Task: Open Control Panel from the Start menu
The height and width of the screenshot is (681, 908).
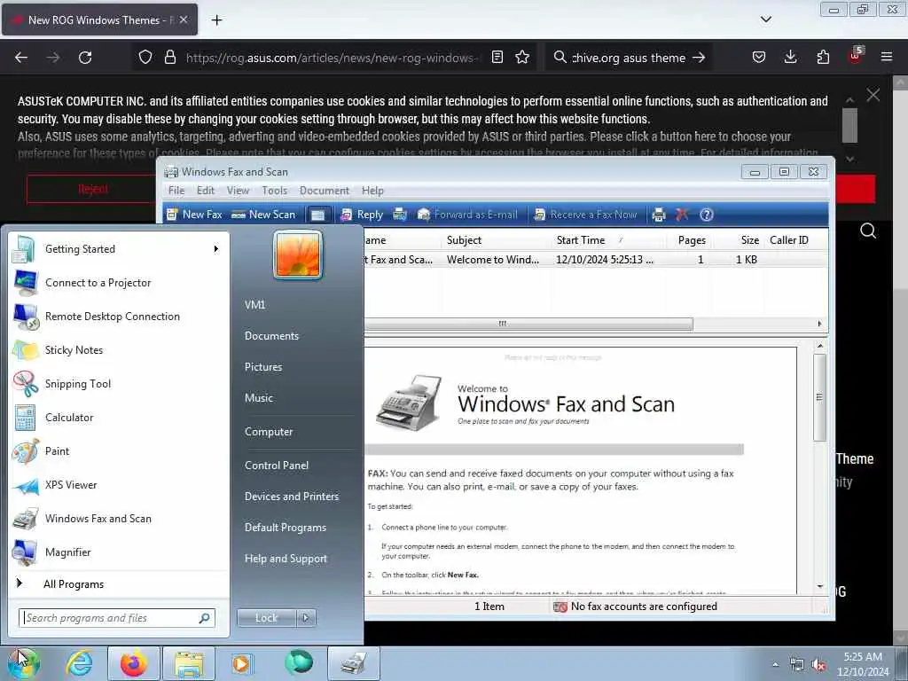Action: tap(277, 465)
